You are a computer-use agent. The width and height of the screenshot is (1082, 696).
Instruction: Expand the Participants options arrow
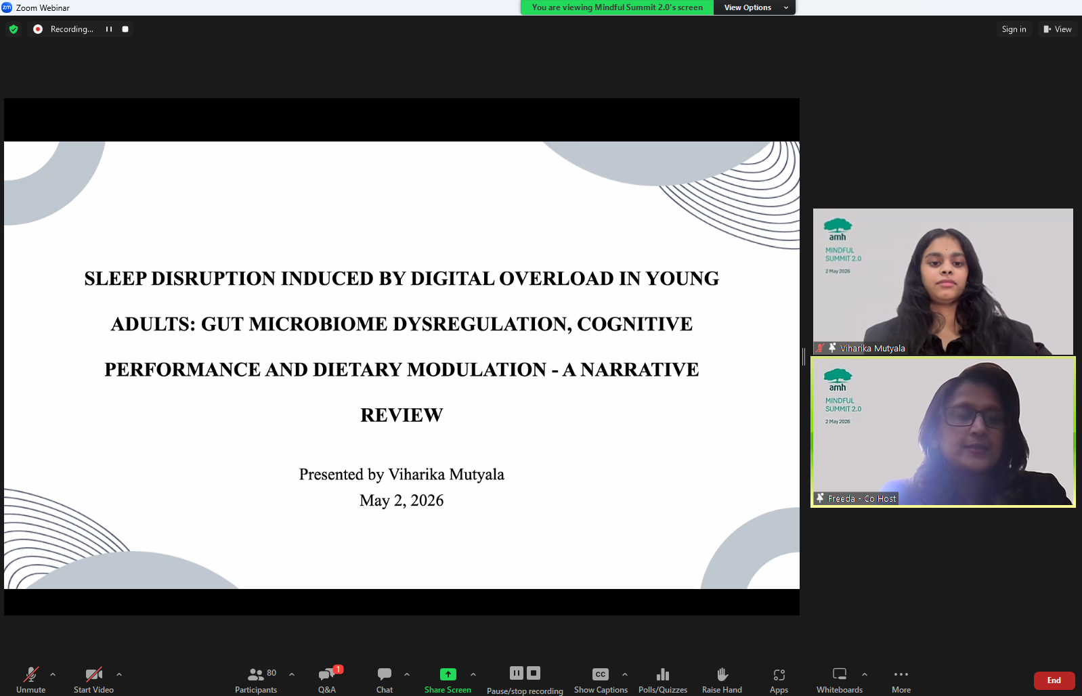[x=292, y=674]
